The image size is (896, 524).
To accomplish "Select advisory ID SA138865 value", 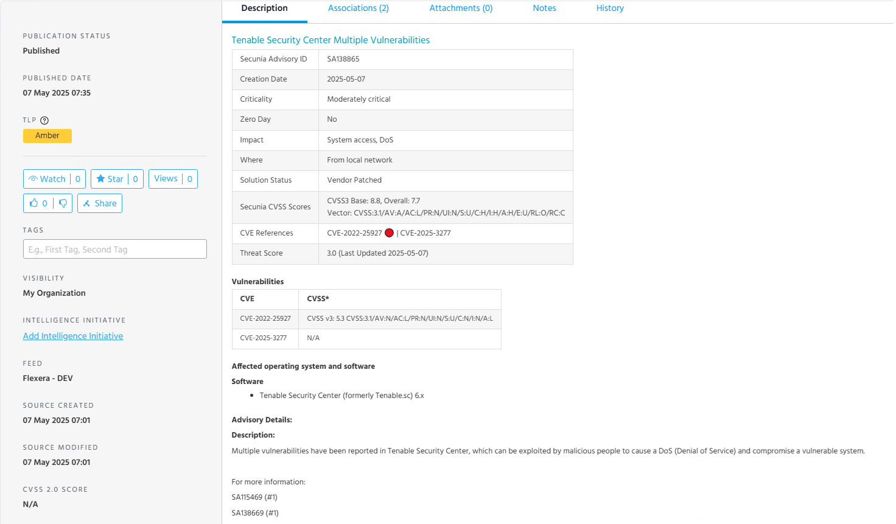I will (343, 59).
